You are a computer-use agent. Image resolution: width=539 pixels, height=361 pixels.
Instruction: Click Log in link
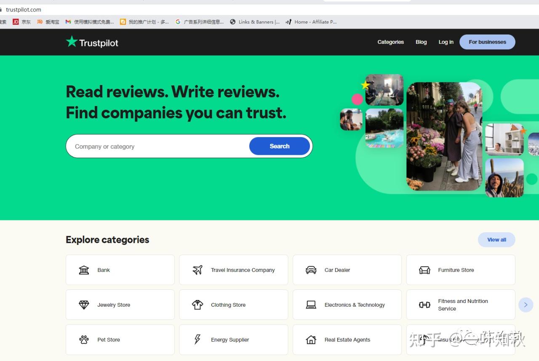click(446, 42)
